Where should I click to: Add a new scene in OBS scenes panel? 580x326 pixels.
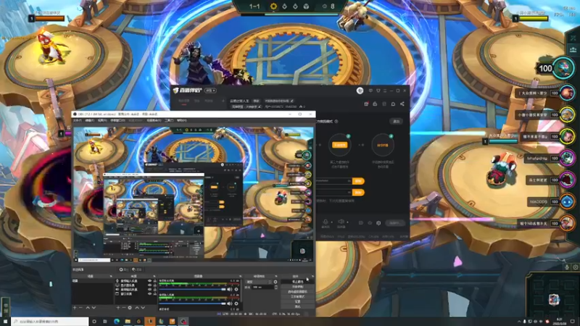point(75,308)
